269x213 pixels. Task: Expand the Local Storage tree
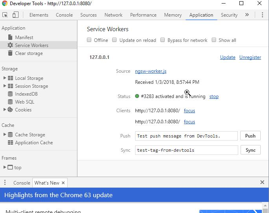tap(5, 78)
